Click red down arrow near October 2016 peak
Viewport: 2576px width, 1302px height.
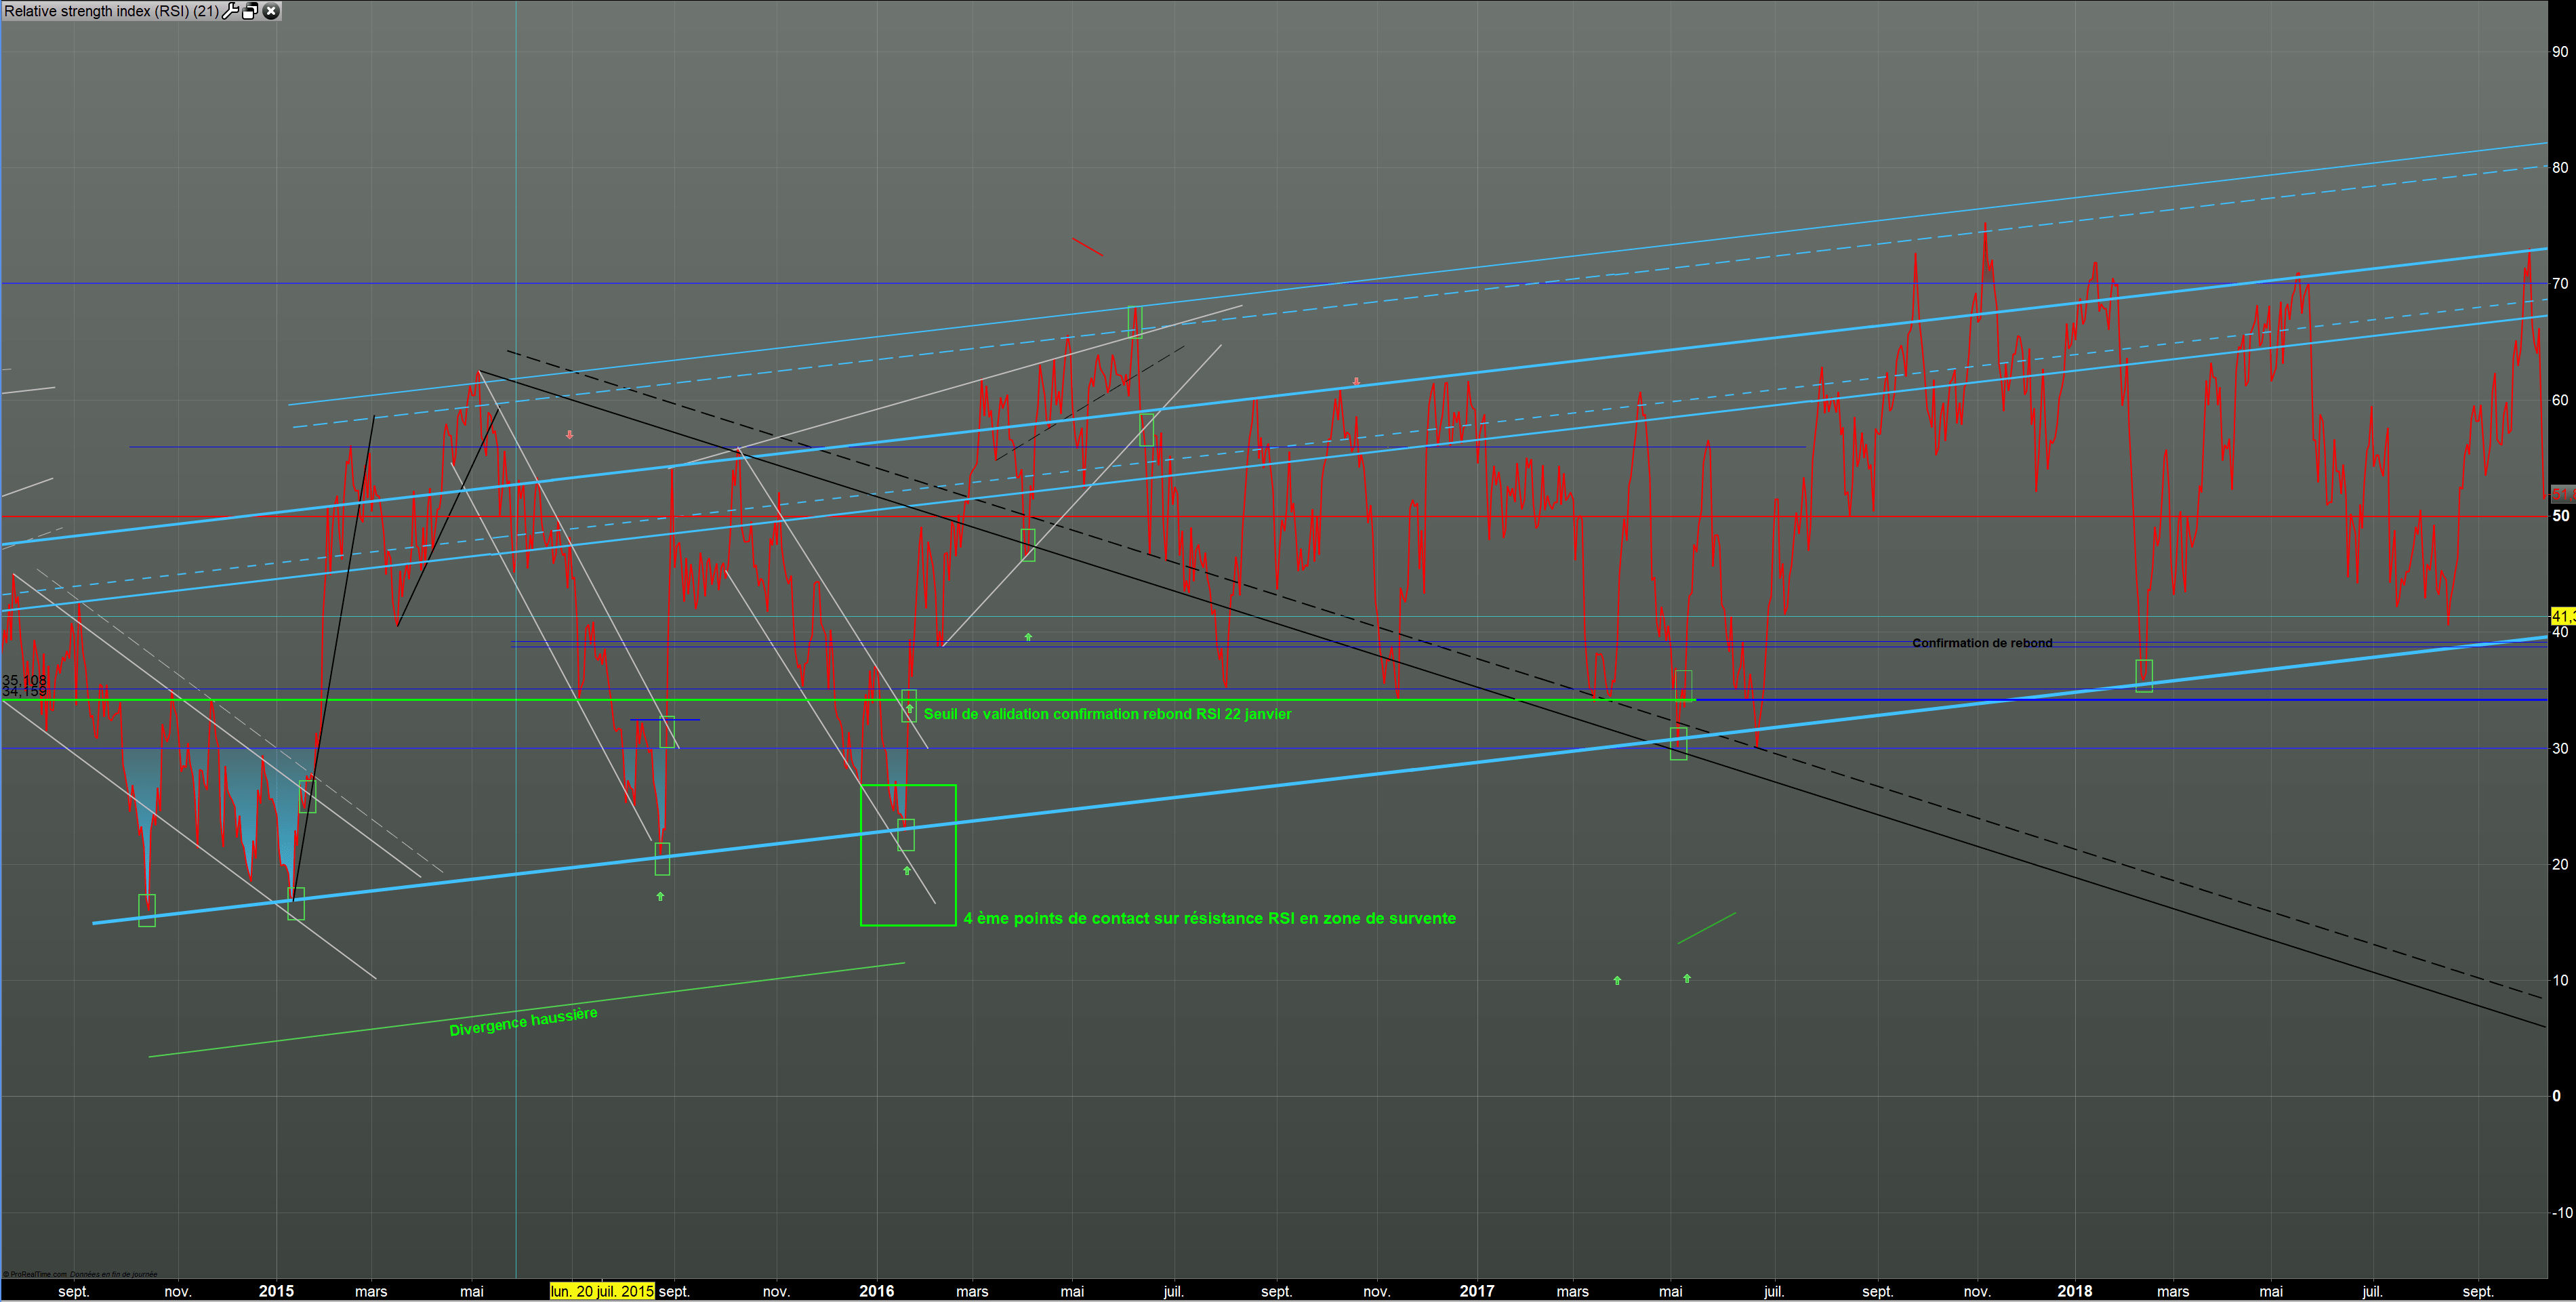point(1356,382)
